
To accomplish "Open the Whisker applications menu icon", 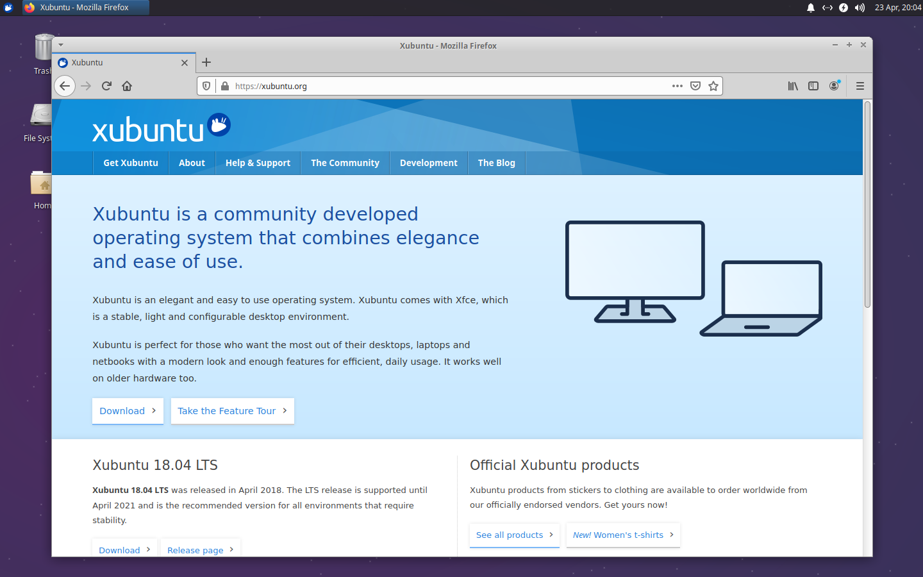I will point(8,8).
